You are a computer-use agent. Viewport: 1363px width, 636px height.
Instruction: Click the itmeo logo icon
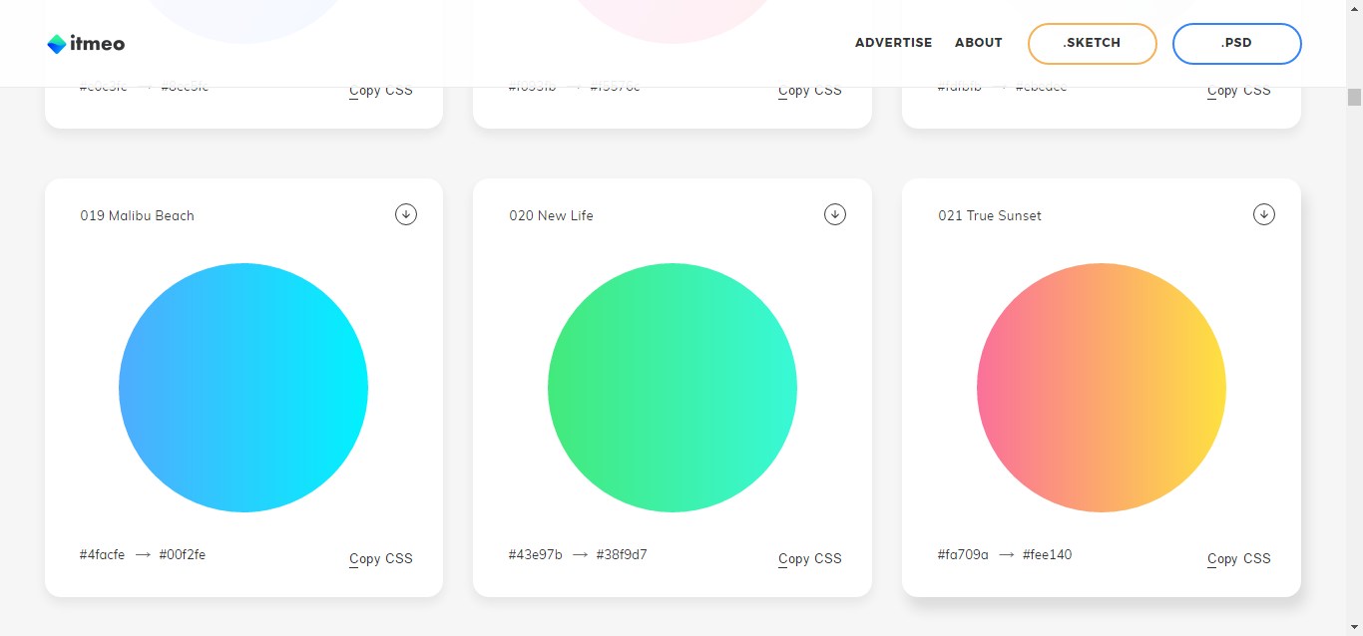tap(57, 44)
